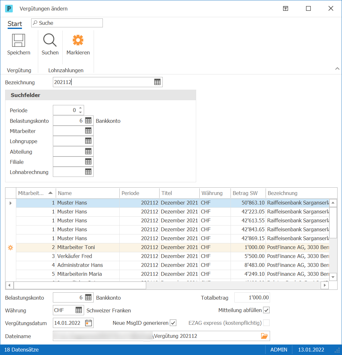Select the Verkäufer Fred row
The image size is (342, 355).
[x=173, y=256]
